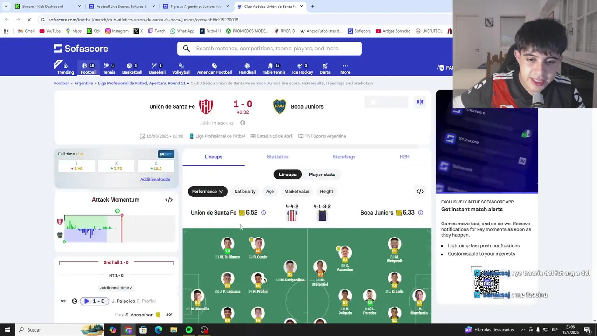
Task: Click draw odds 3.75
Action: (x=116, y=166)
